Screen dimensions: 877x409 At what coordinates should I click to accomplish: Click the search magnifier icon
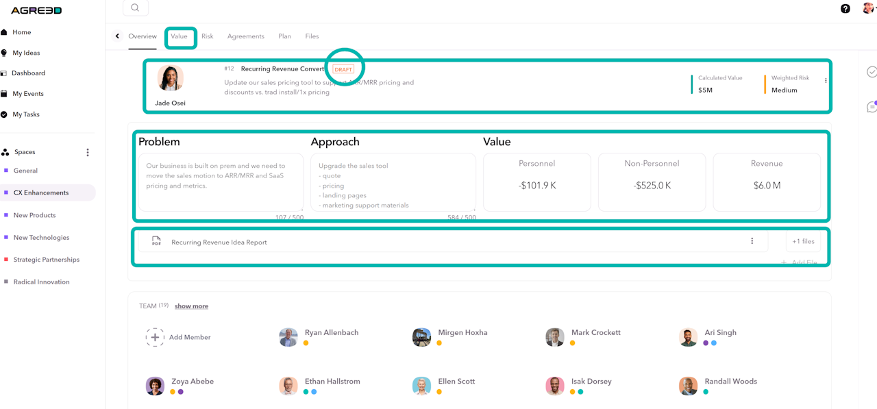135,8
